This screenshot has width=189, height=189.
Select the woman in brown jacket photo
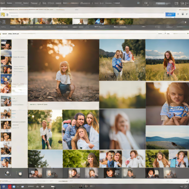click(x=157, y=159)
